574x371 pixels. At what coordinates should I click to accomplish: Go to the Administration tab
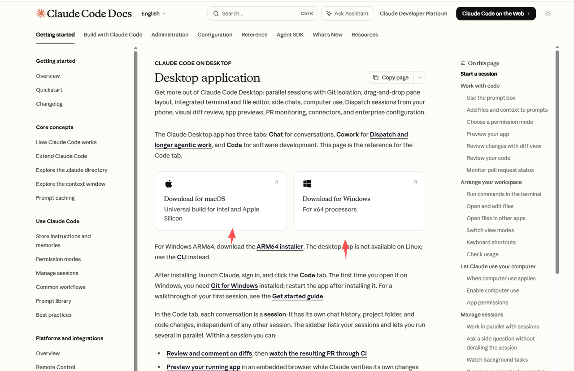tap(170, 35)
